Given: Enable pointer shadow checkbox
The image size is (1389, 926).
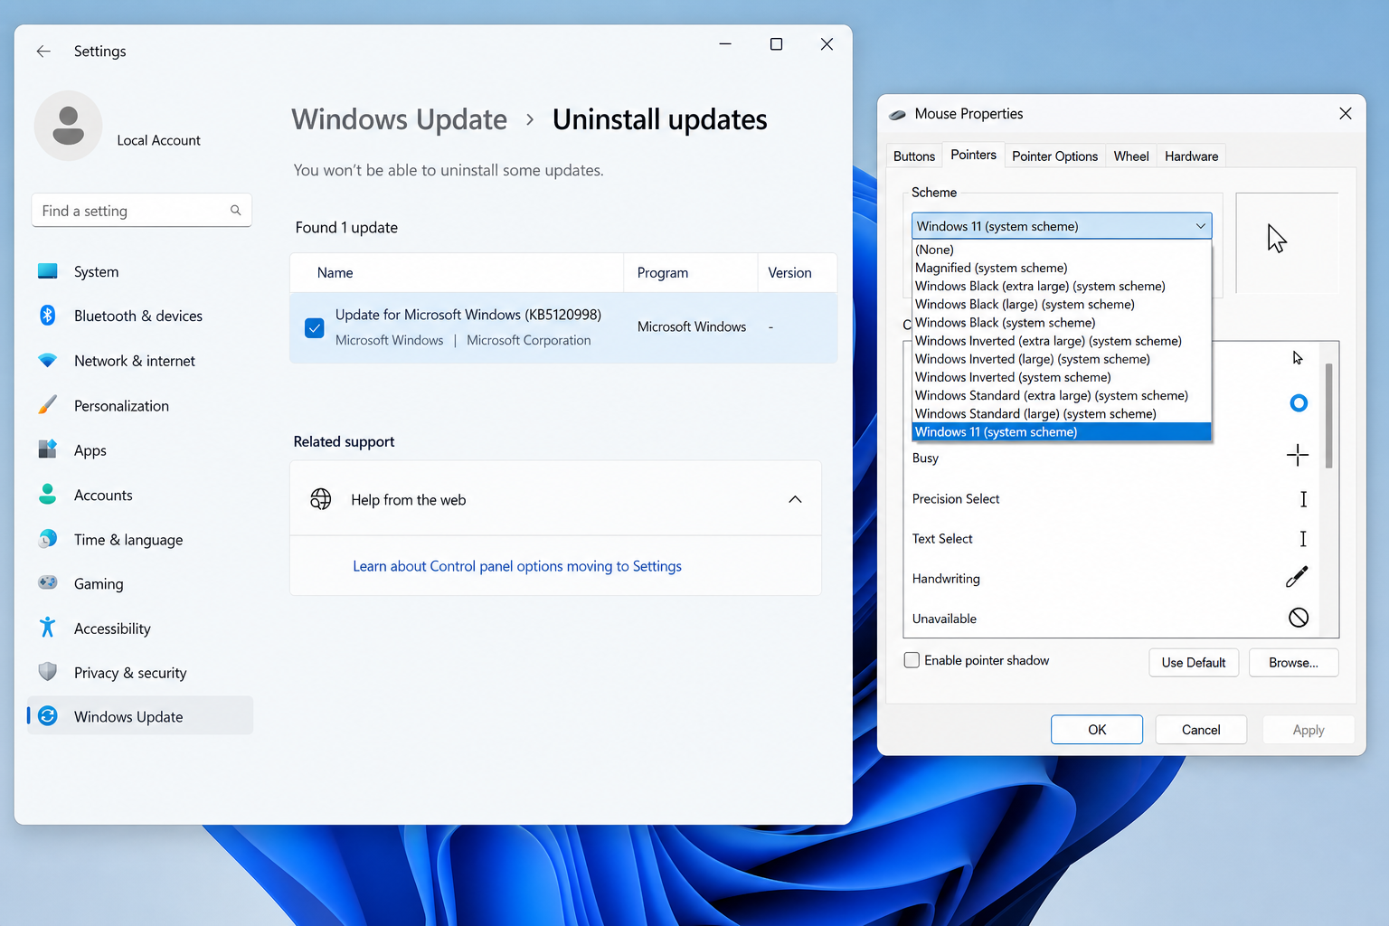Looking at the screenshot, I should click(912, 660).
